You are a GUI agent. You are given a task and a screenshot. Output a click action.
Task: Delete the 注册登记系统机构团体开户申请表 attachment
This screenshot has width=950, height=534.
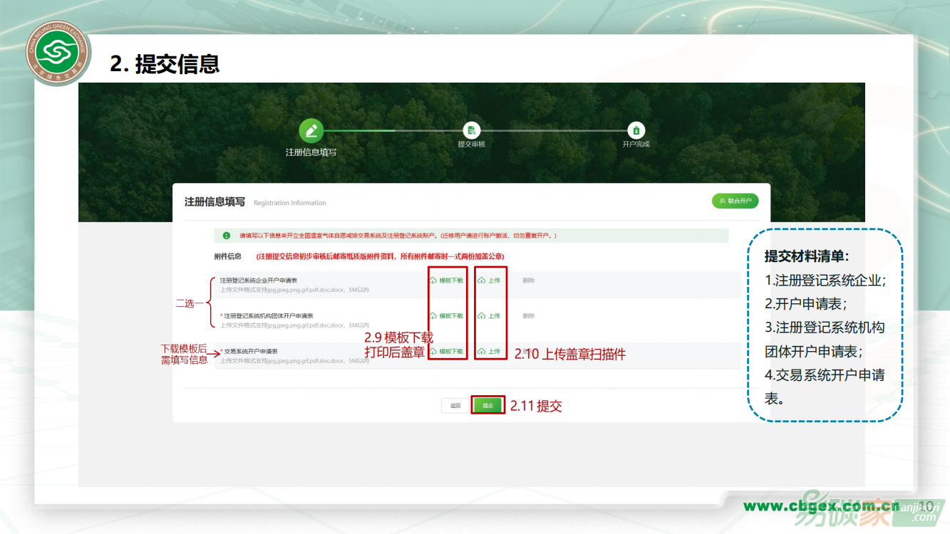tap(528, 316)
